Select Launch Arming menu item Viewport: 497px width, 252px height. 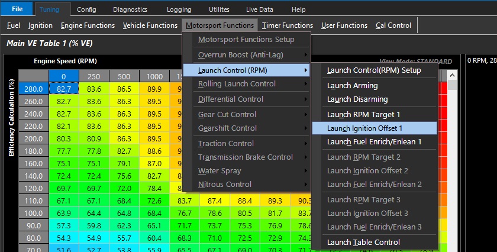[x=352, y=85]
